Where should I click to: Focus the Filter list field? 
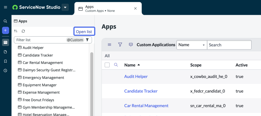(53, 40)
